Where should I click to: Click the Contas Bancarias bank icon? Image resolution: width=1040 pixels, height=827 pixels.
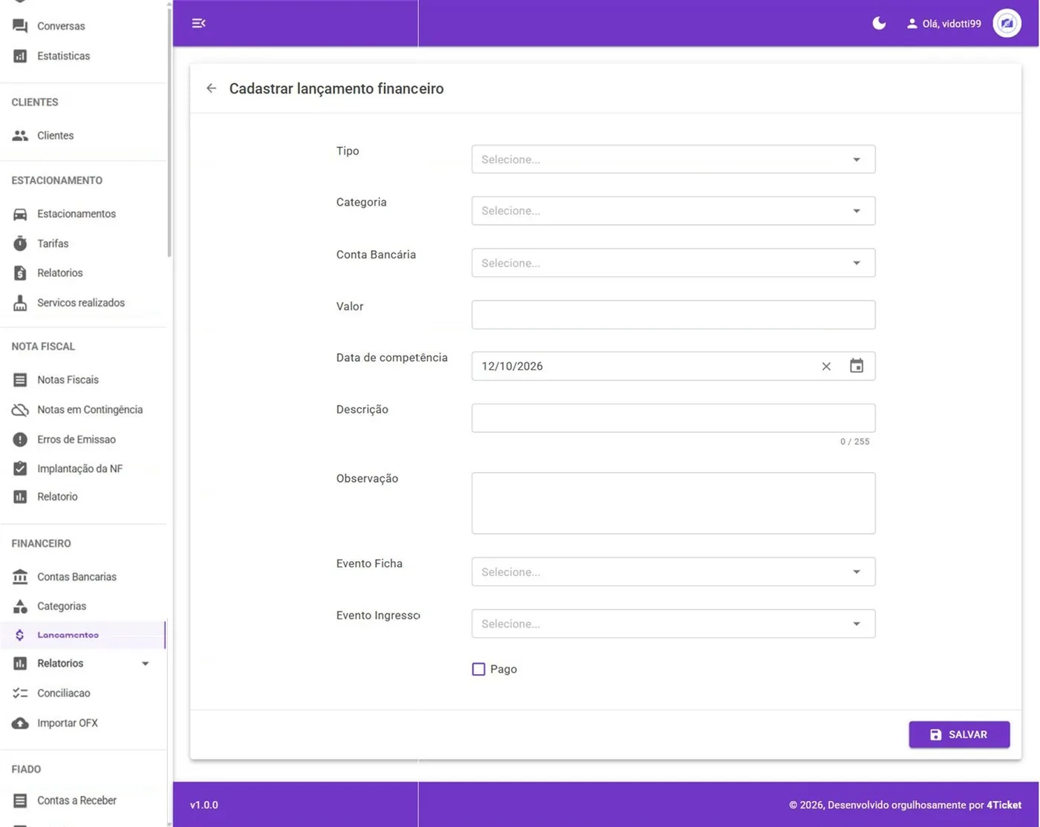20,577
